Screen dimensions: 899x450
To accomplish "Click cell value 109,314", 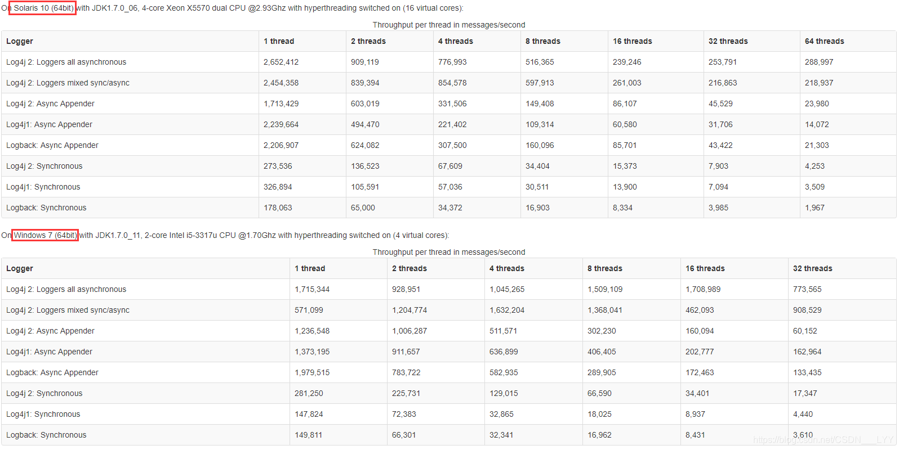I will tap(540, 124).
